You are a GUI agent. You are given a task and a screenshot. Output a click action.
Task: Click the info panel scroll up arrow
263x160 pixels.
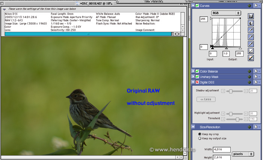coord(183,27)
